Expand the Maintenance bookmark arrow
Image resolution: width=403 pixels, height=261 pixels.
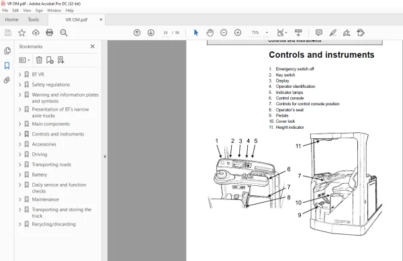[20, 199]
